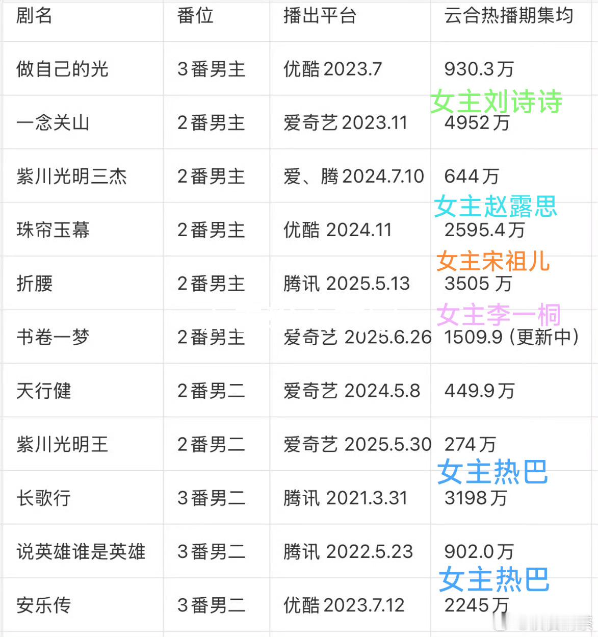598x637 pixels.
Task: Click the 4952万 value
Action: (477, 123)
